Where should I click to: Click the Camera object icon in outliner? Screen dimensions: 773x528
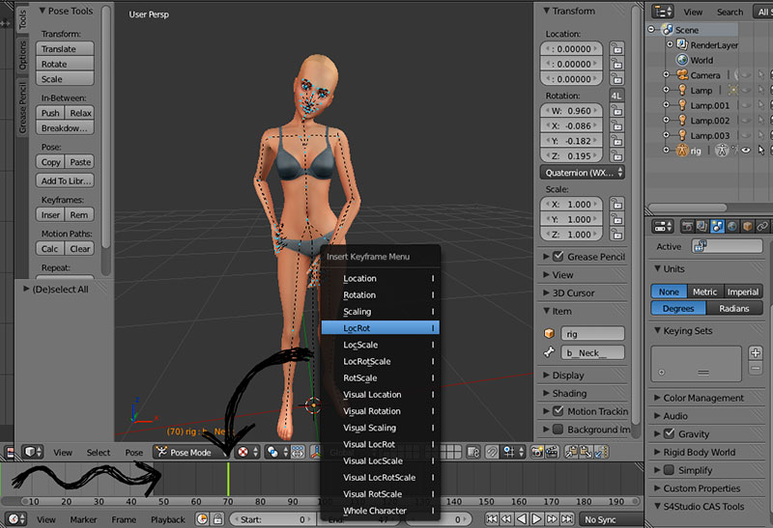[x=680, y=75]
